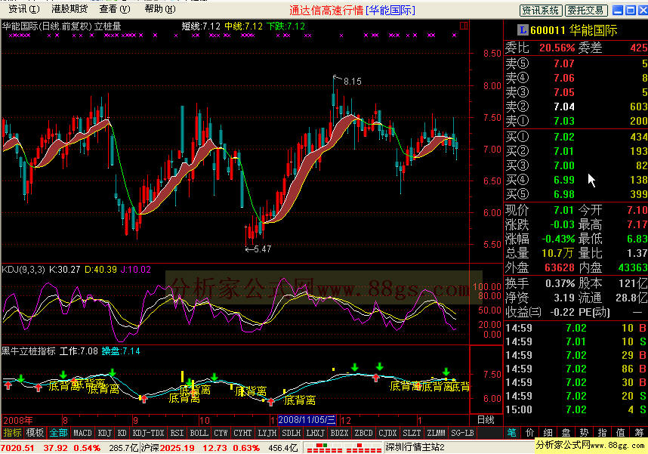Click the 卖② price 7.04
The height and width of the screenshot is (454, 648).
click(564, 107)
